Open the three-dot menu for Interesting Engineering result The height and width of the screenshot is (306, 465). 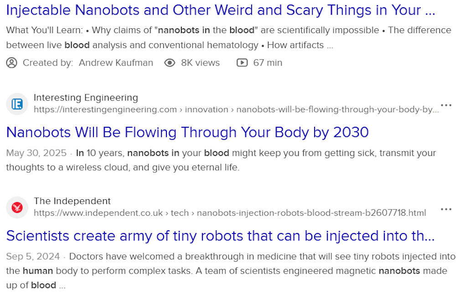[446, 105]
